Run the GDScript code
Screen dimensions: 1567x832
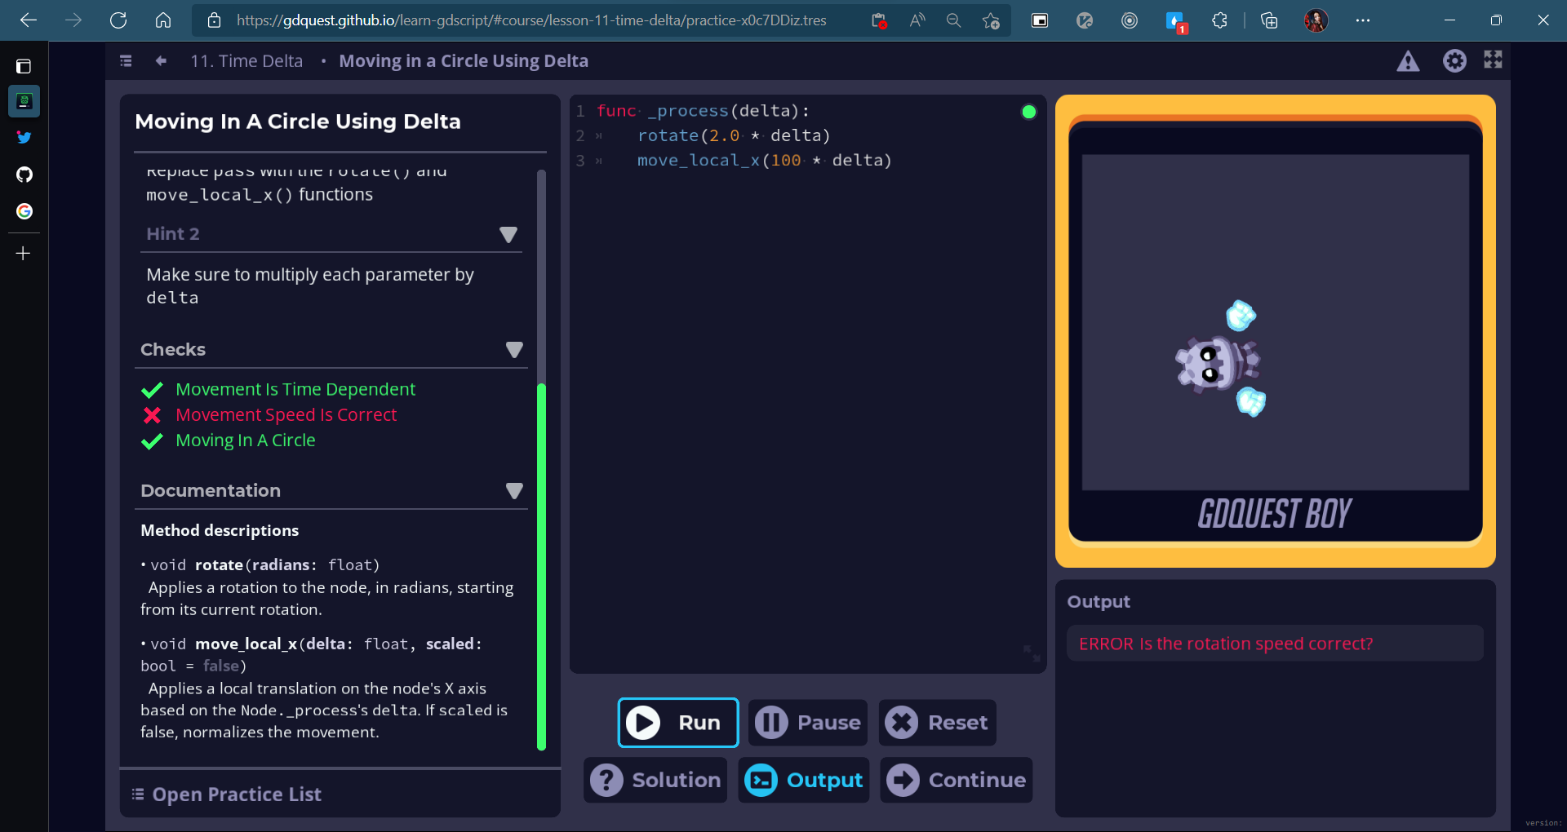pyautogui.click(x=677, y=723)
